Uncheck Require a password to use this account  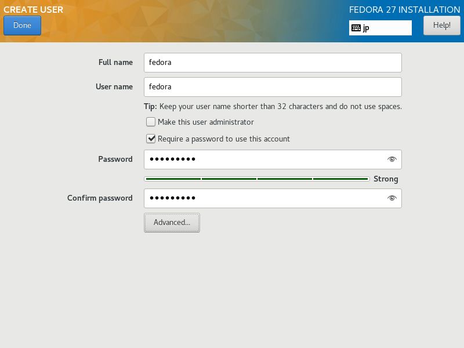pyautogui.click(x=151, y=139)
